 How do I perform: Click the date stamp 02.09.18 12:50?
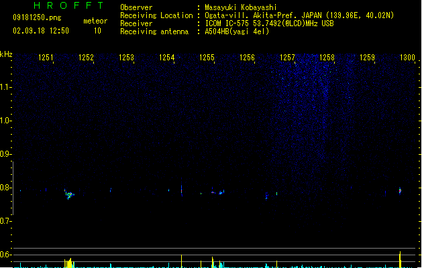(41, 31)
